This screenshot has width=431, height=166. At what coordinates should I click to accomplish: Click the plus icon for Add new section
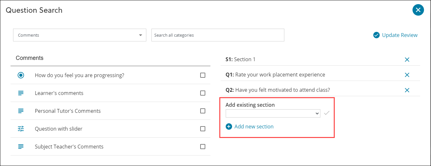[229, 126]
